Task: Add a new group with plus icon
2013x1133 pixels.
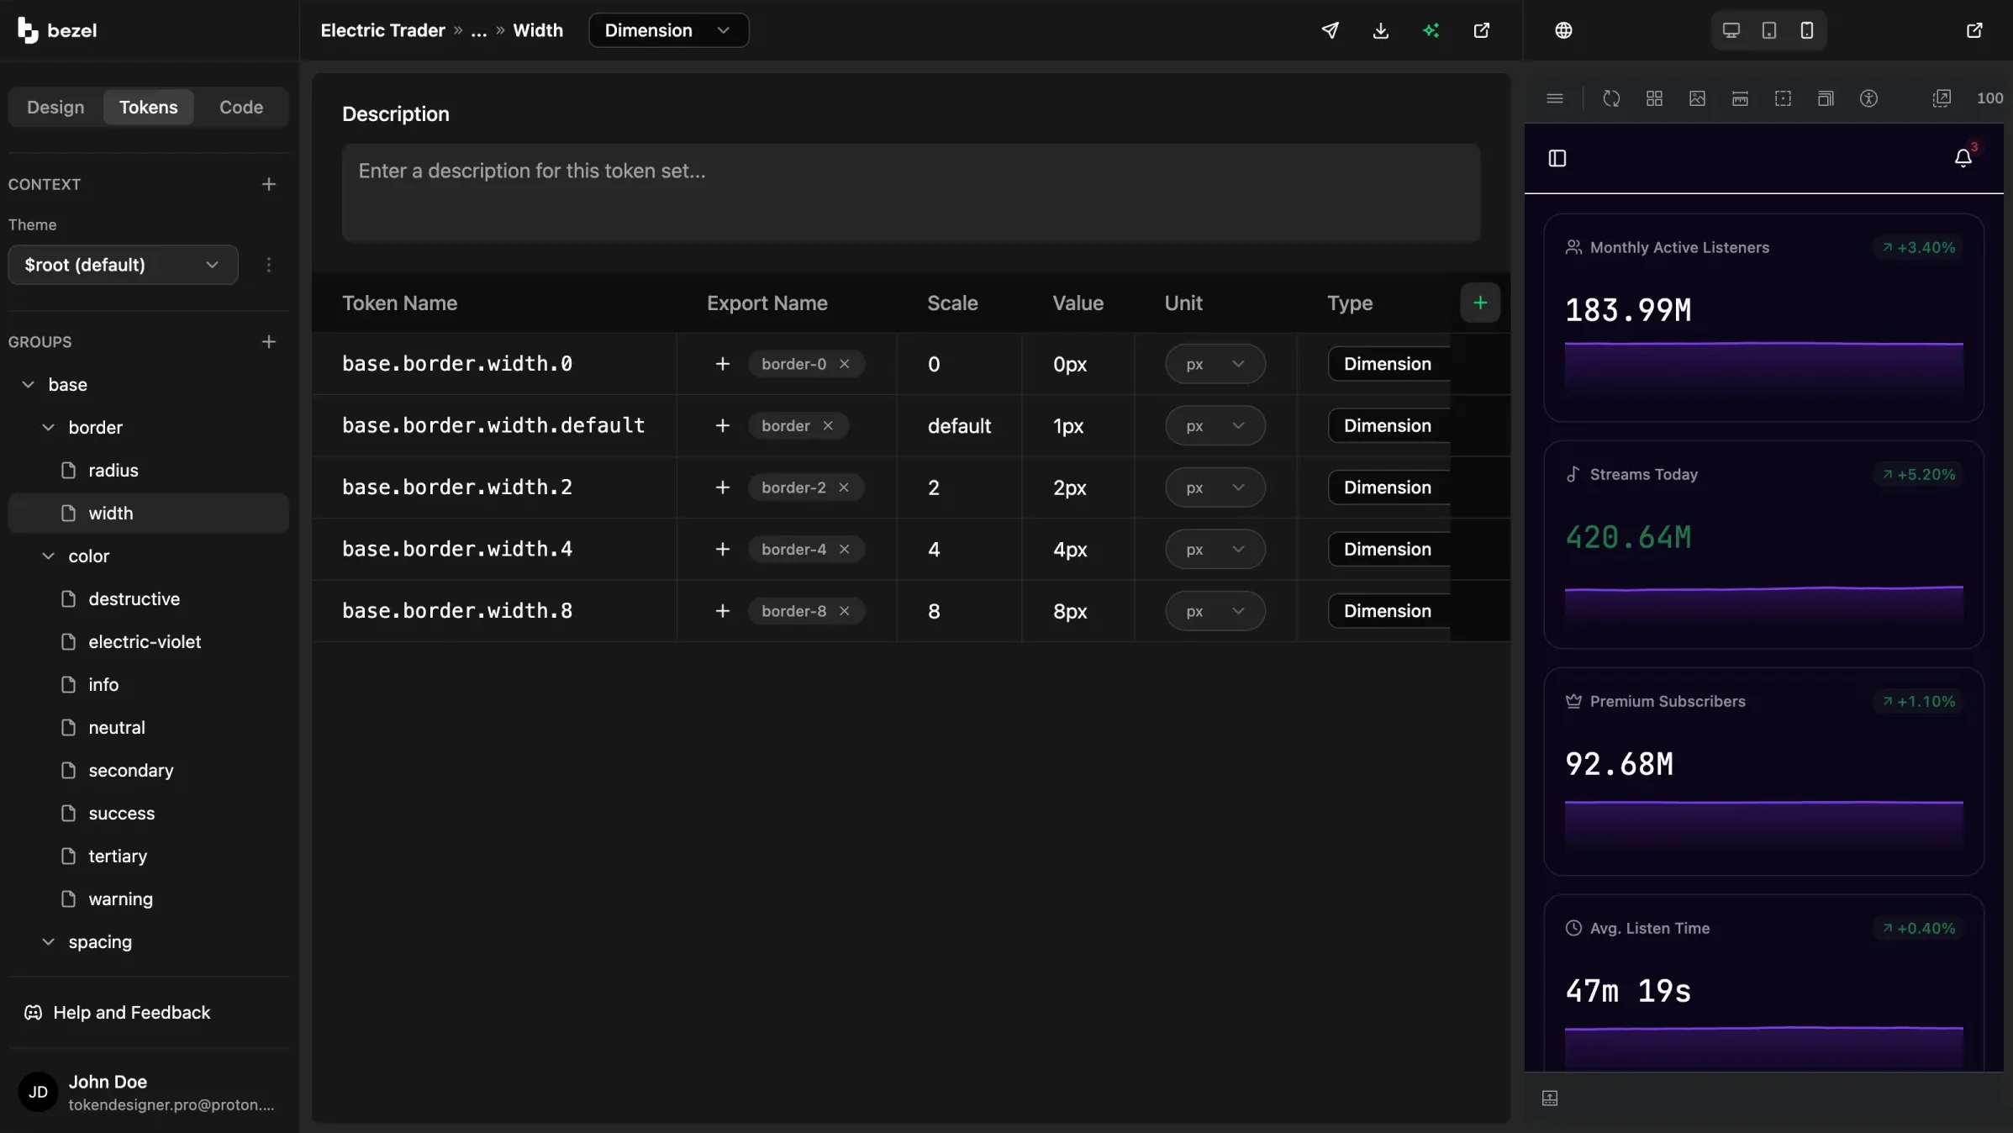Action: pos(268,342)
